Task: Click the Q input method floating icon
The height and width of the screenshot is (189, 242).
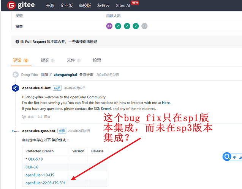Action: coord(227,156)
